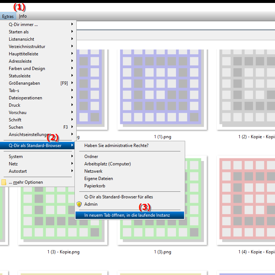Select 'Q-Dir als Standard-Browser für alles'
This screenshot has width=275, height=275.
[130, 197]
